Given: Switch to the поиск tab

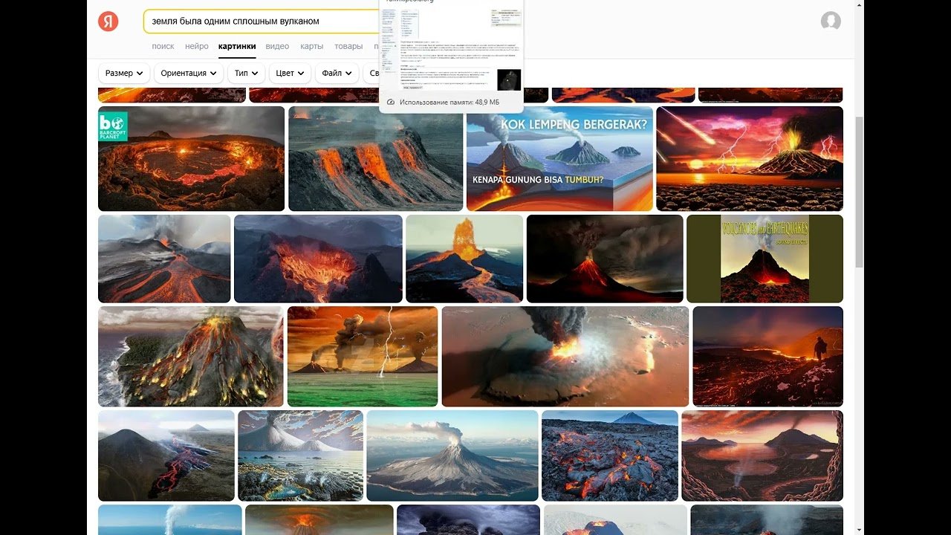Looking at the screenshot, I should pyautogui.click(x=163, y=46).
